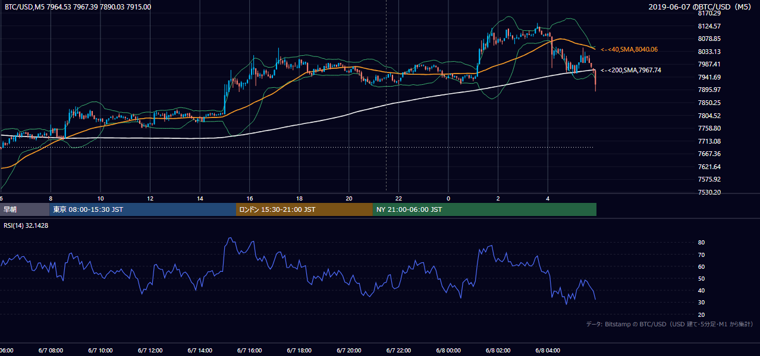Click the 6/7 18:00 time axis label

[299, 351]
